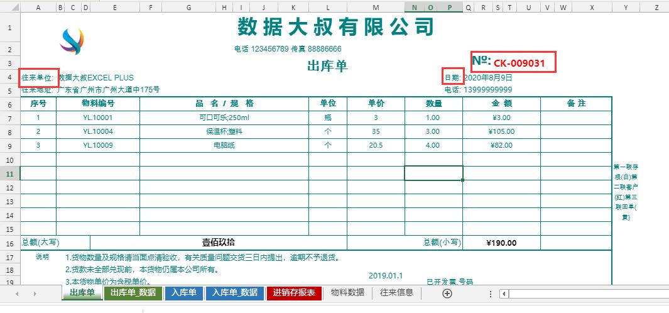This screenshot has height=313, width=669.
Task: Switch to the 出库单 sheet tab
Action: pyautogui.click(x=82, y=293)
